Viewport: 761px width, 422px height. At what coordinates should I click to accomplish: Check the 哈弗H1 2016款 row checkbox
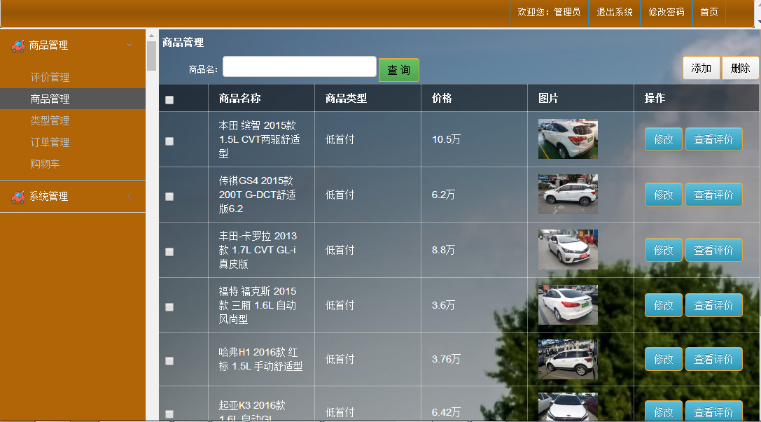tap(169, 361)
